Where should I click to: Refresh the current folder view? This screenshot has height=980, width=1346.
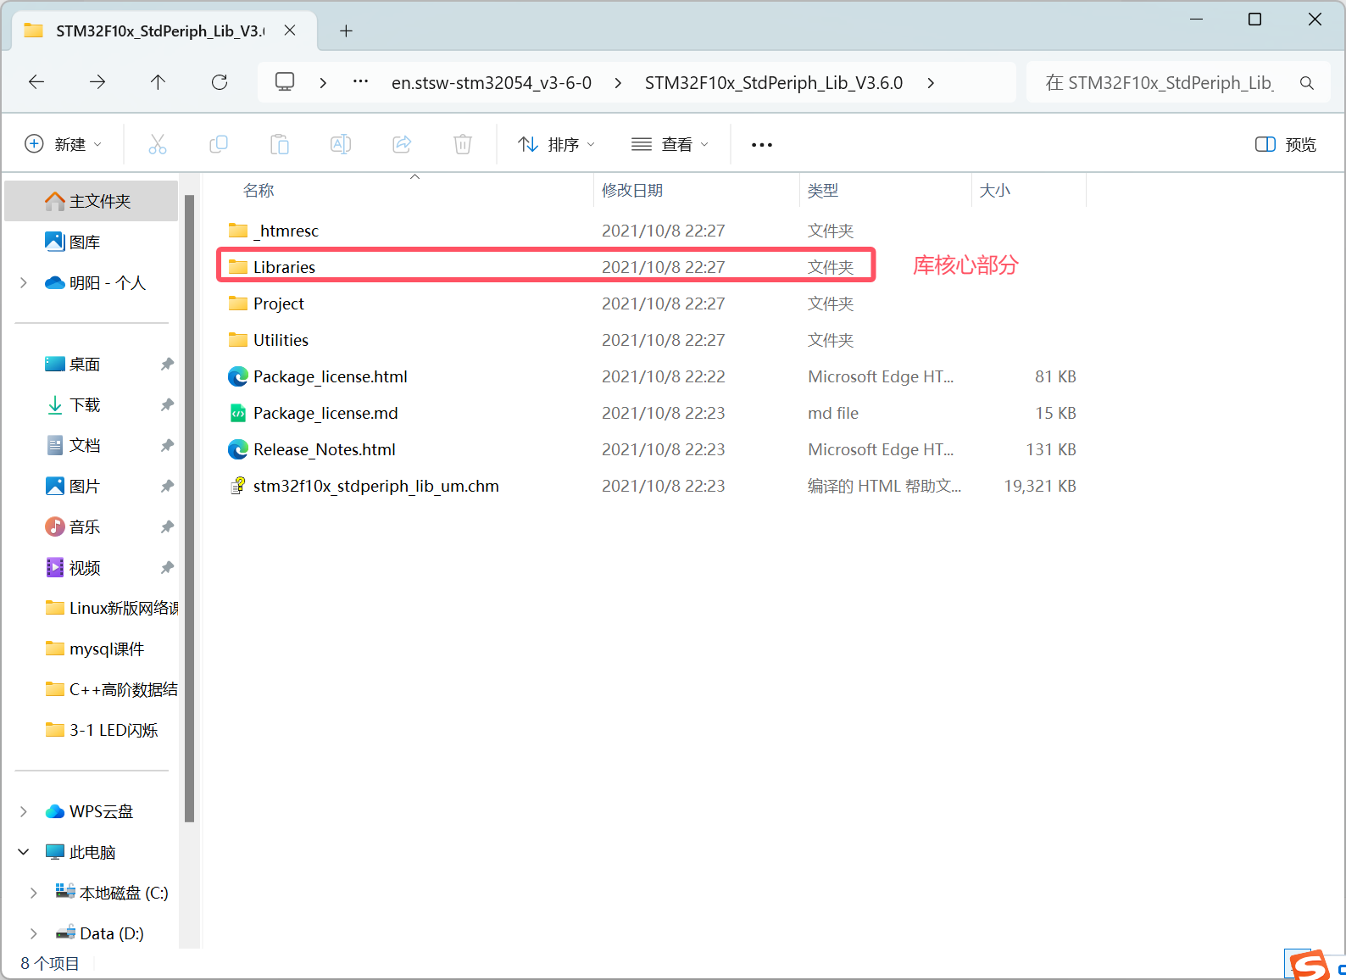tap(220, 82)
